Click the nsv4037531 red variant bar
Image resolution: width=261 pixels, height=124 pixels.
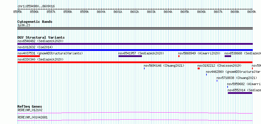[29, 56]
